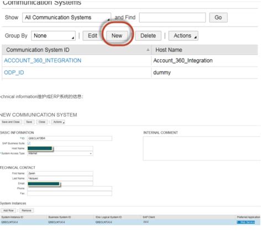Select the IDoc Logical System ID cell value
This screenshot has height=232, width=262.
pyautogui.click(x=103, y=222)
